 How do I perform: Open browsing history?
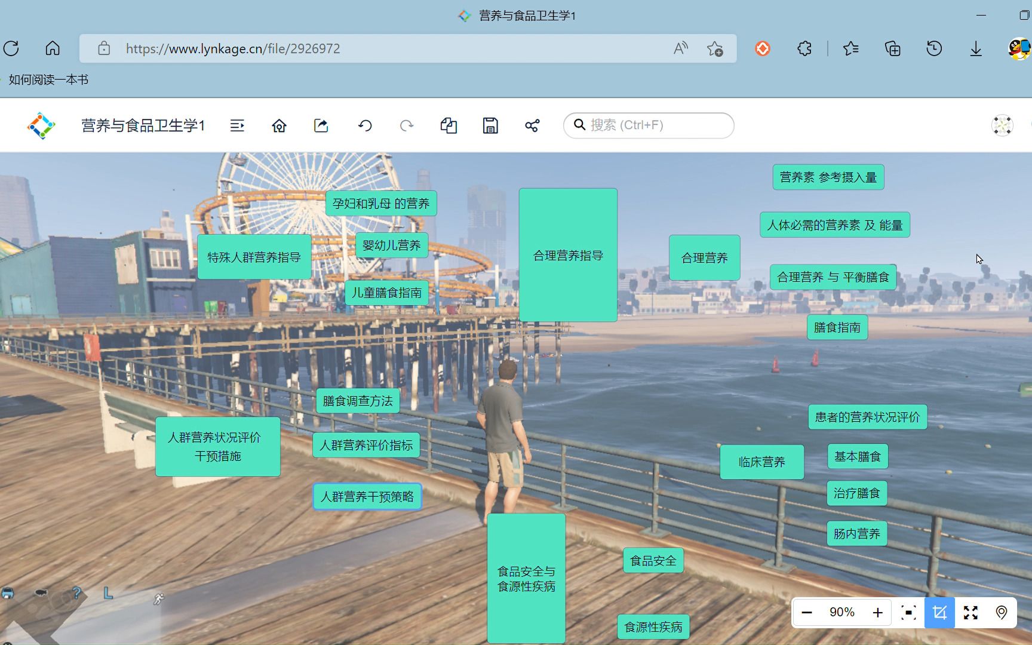pos(934,48)
